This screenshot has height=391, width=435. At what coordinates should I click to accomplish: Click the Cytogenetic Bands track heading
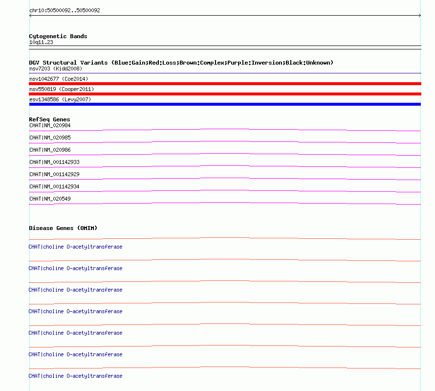pos(58,36)
